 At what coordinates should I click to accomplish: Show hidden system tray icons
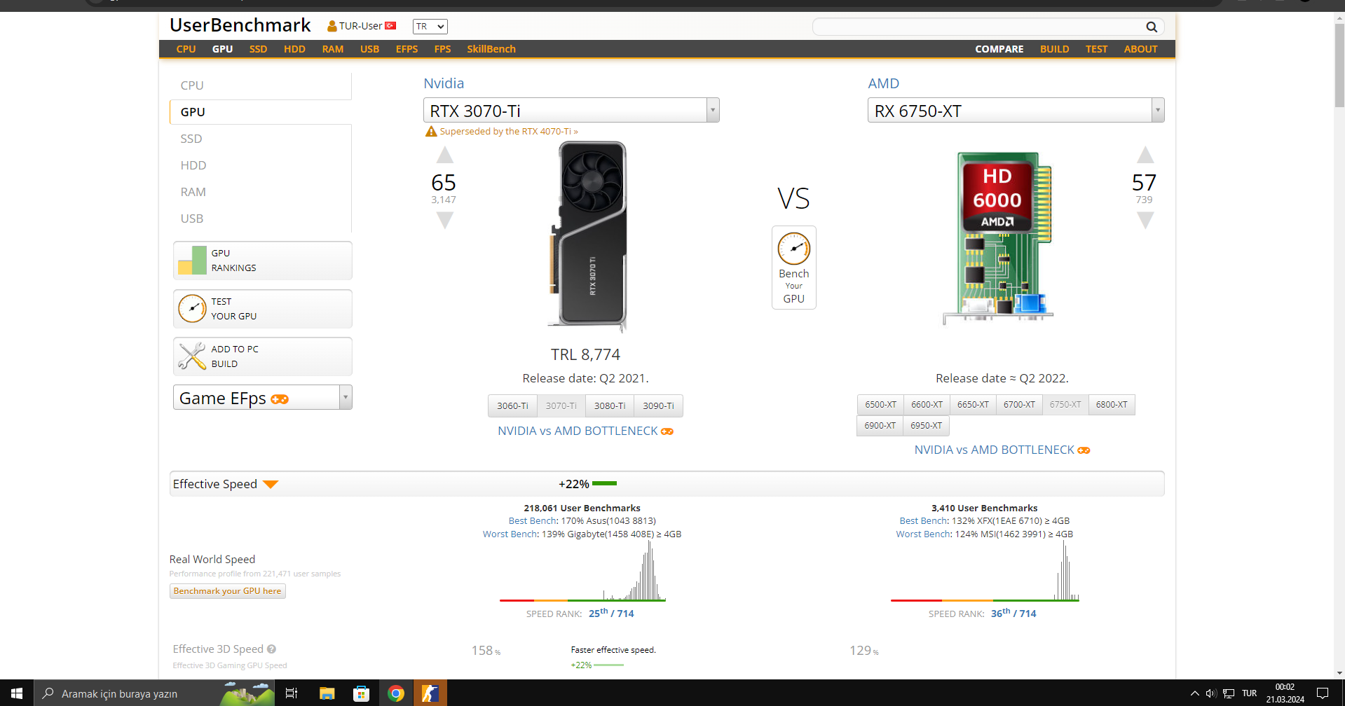click(1194, 693)
